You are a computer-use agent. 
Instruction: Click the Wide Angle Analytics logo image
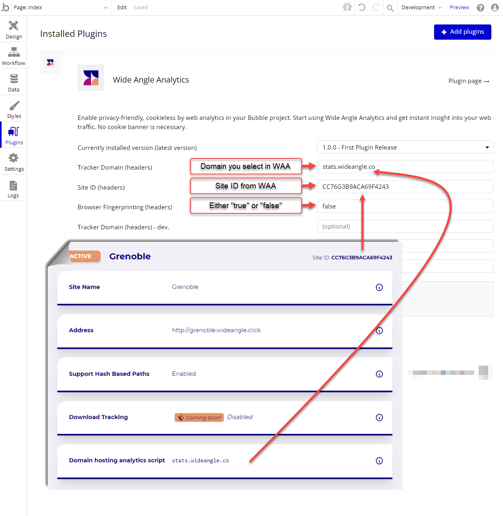91,78
